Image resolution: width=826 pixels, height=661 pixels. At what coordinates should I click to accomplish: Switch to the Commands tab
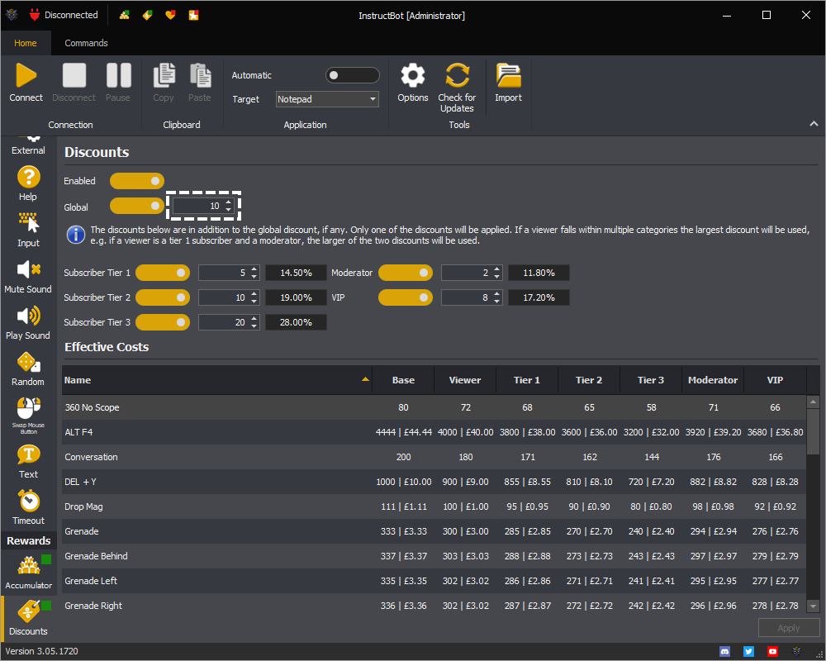[86, 43]
